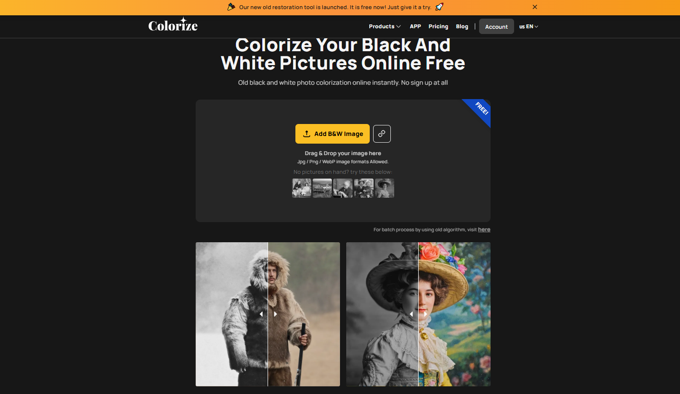Choose the vintage car sample thumbnail
The width and height of the screenshot is (680, 394).
tap(322, 188)
